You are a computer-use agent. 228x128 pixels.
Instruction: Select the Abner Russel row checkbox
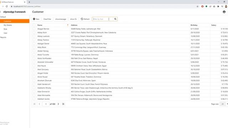(x=34, y=77)
